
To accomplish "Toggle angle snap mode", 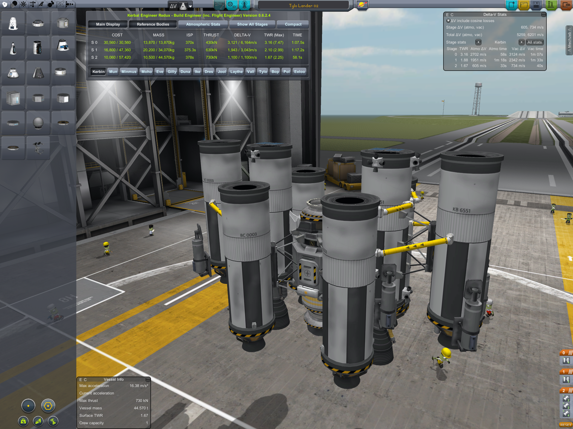I will pos(48,405).
